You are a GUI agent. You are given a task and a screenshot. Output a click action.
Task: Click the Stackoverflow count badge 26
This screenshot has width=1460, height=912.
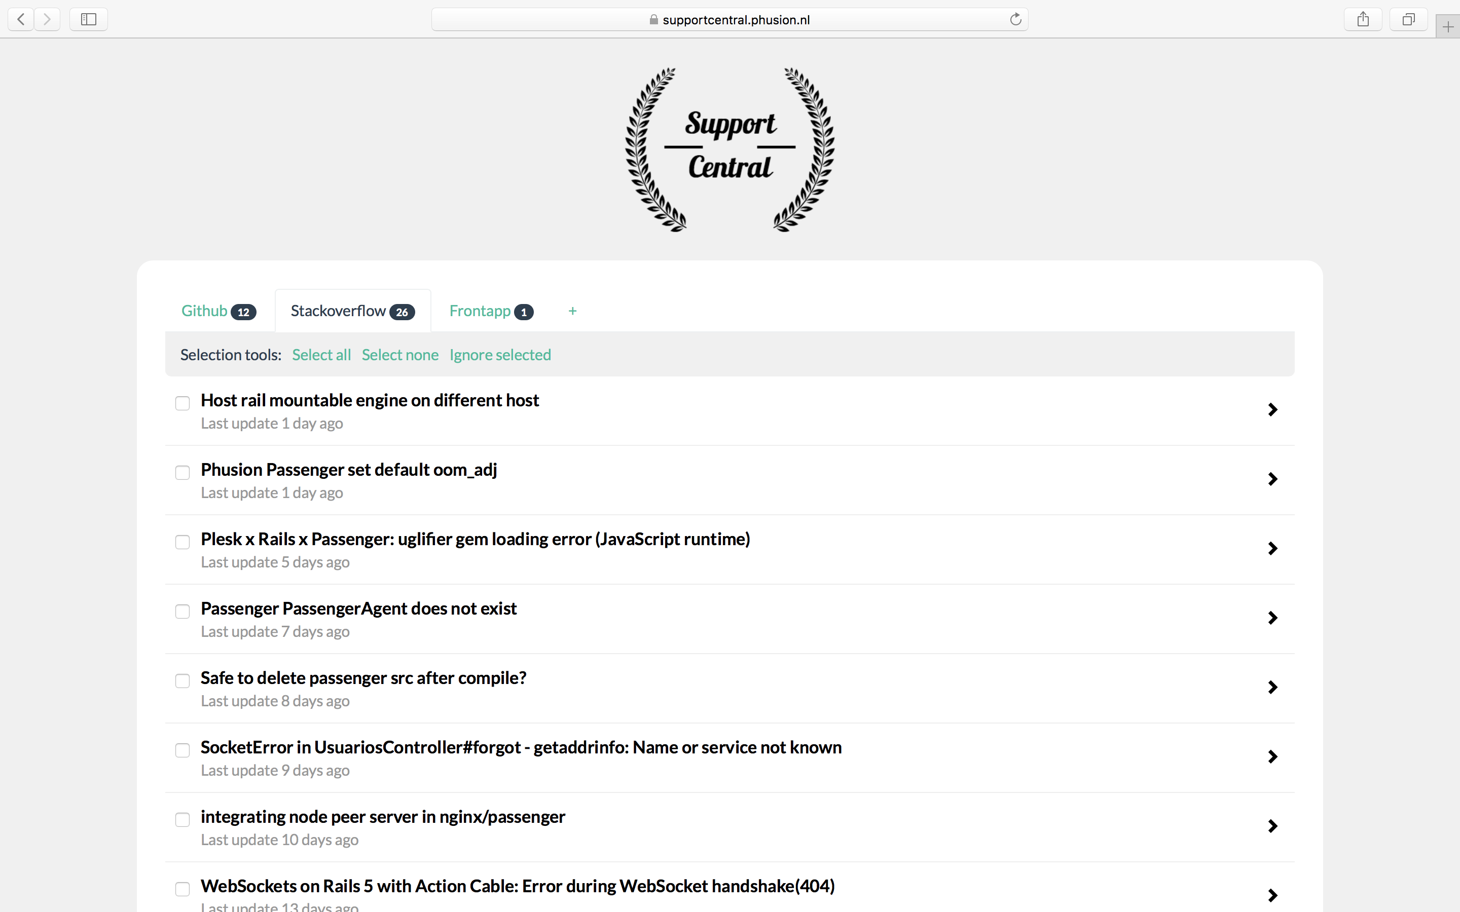click(402, 312)
